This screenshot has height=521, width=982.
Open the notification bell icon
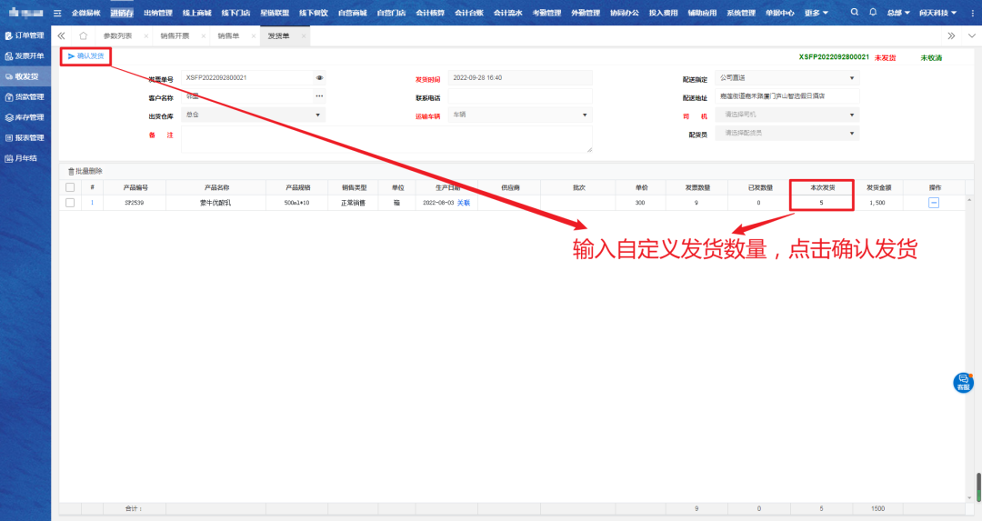tap(873, 13)
